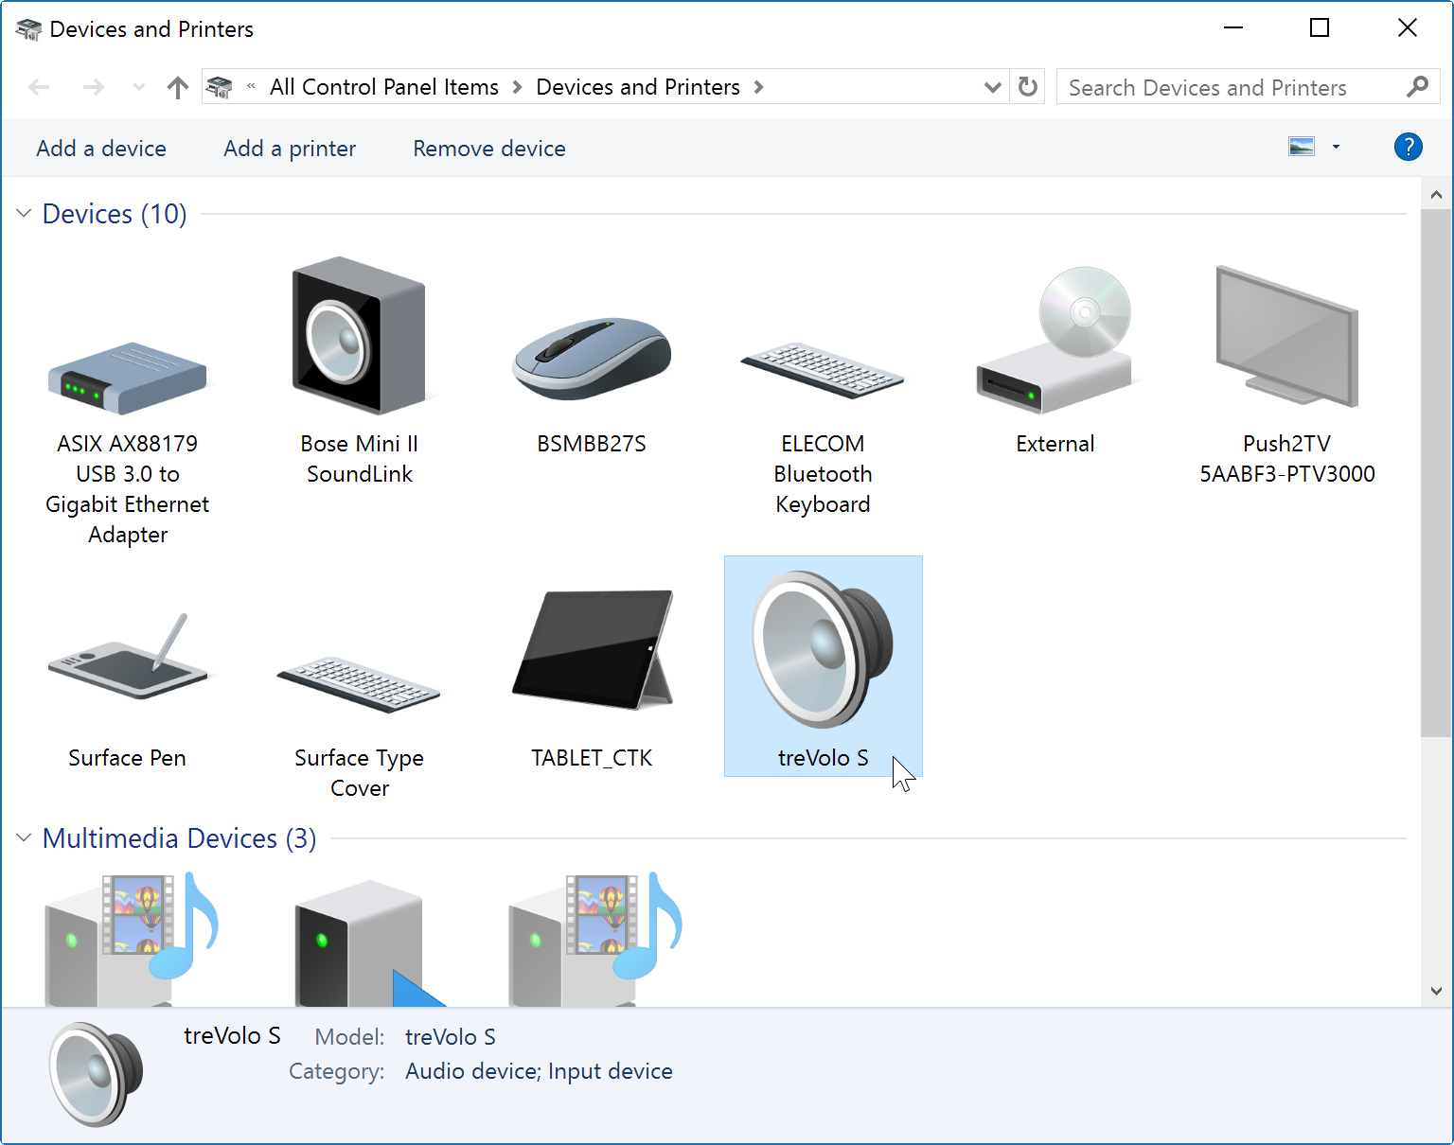The height and width of the screenshot is (1145, 1454).
Task: Select the BSMBB27S mouse icon
Action: point(592,359)
